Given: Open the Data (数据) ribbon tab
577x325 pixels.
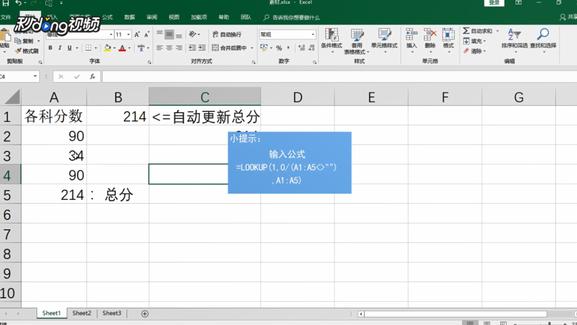Looking at the screenshot, I should (130, 17).
